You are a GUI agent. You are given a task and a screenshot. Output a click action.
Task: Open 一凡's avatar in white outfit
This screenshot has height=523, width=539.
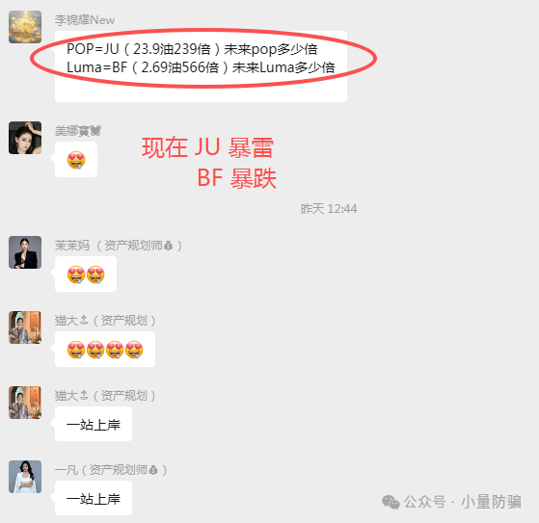25,477
